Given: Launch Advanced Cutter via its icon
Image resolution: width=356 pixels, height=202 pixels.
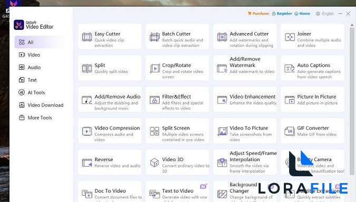Looking at the screenshot, I should [222, 37].
